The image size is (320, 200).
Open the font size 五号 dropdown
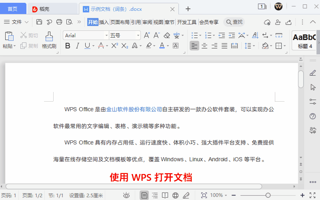[138, 36]
